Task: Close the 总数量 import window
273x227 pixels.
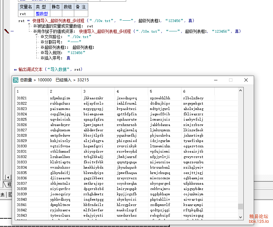Action: coord(246,80)
